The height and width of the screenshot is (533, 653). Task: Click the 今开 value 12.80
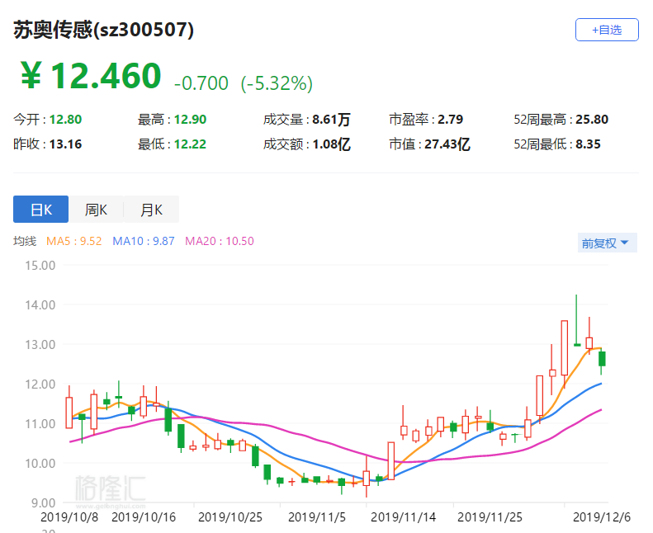(x=66, y=120)
